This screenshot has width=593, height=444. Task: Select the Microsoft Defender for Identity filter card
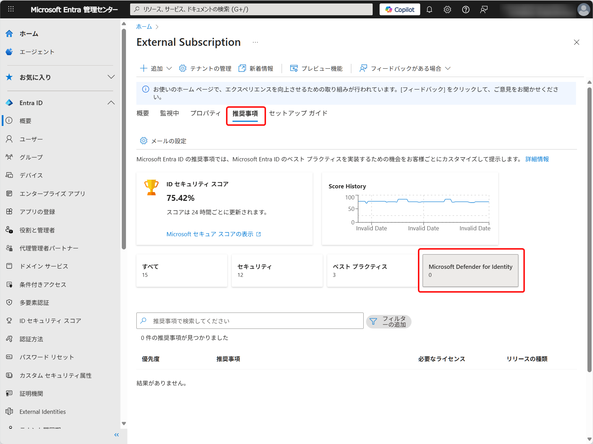(471, 271)
